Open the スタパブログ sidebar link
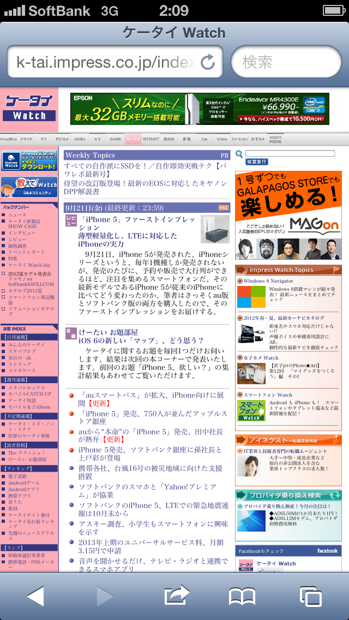 (22, 351)
